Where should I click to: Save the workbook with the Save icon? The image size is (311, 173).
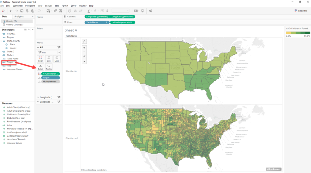(x=22, y=11)
